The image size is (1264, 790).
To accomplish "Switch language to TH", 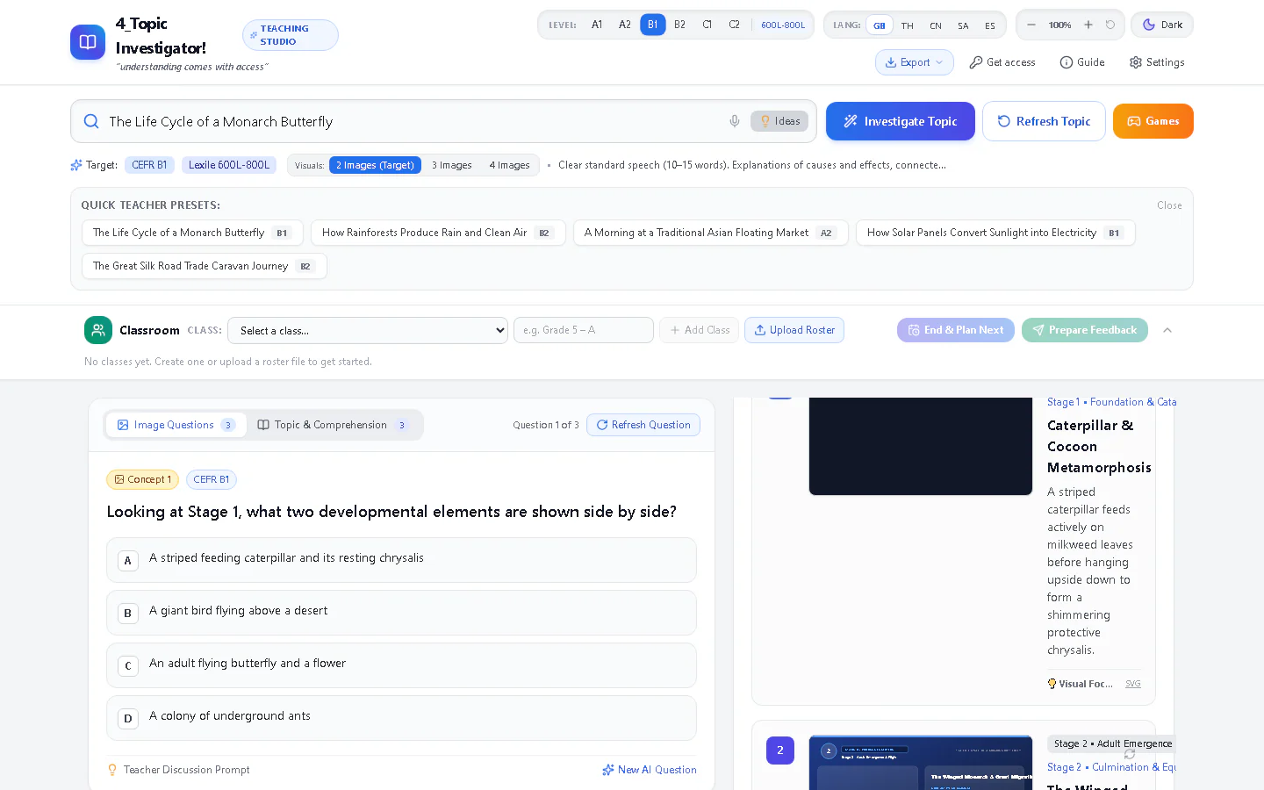I will [x=908, y=25].
